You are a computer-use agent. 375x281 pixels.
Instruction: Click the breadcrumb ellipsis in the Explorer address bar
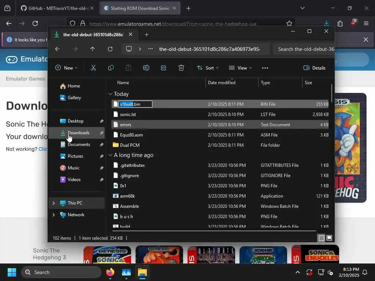click(x=151, y=49)
